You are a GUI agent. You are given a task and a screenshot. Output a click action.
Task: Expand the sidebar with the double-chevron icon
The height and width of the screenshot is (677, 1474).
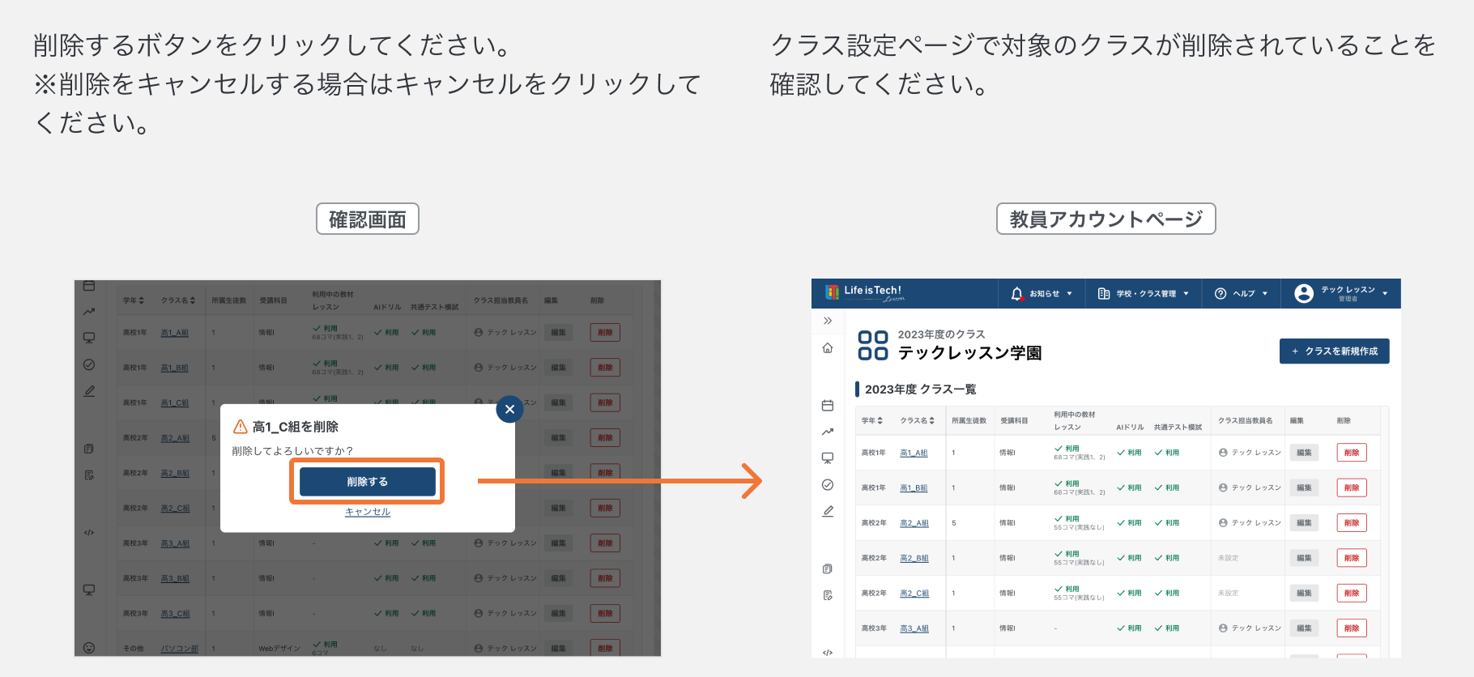[x=828, y=321]
